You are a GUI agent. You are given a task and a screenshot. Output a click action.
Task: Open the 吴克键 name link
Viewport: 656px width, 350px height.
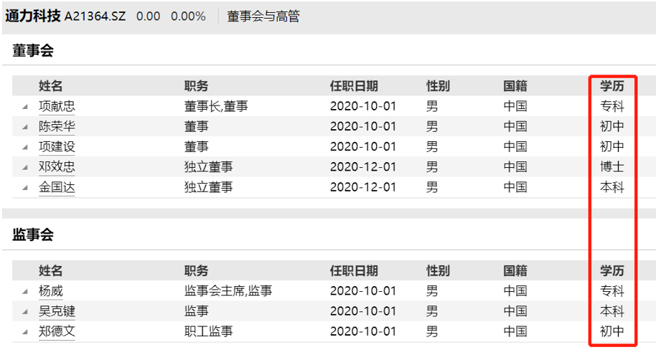coord(57,311)
